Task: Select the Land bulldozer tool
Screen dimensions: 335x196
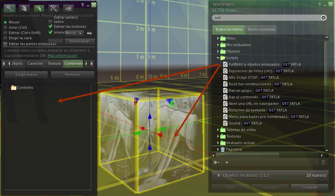Action: coord(68,8)
